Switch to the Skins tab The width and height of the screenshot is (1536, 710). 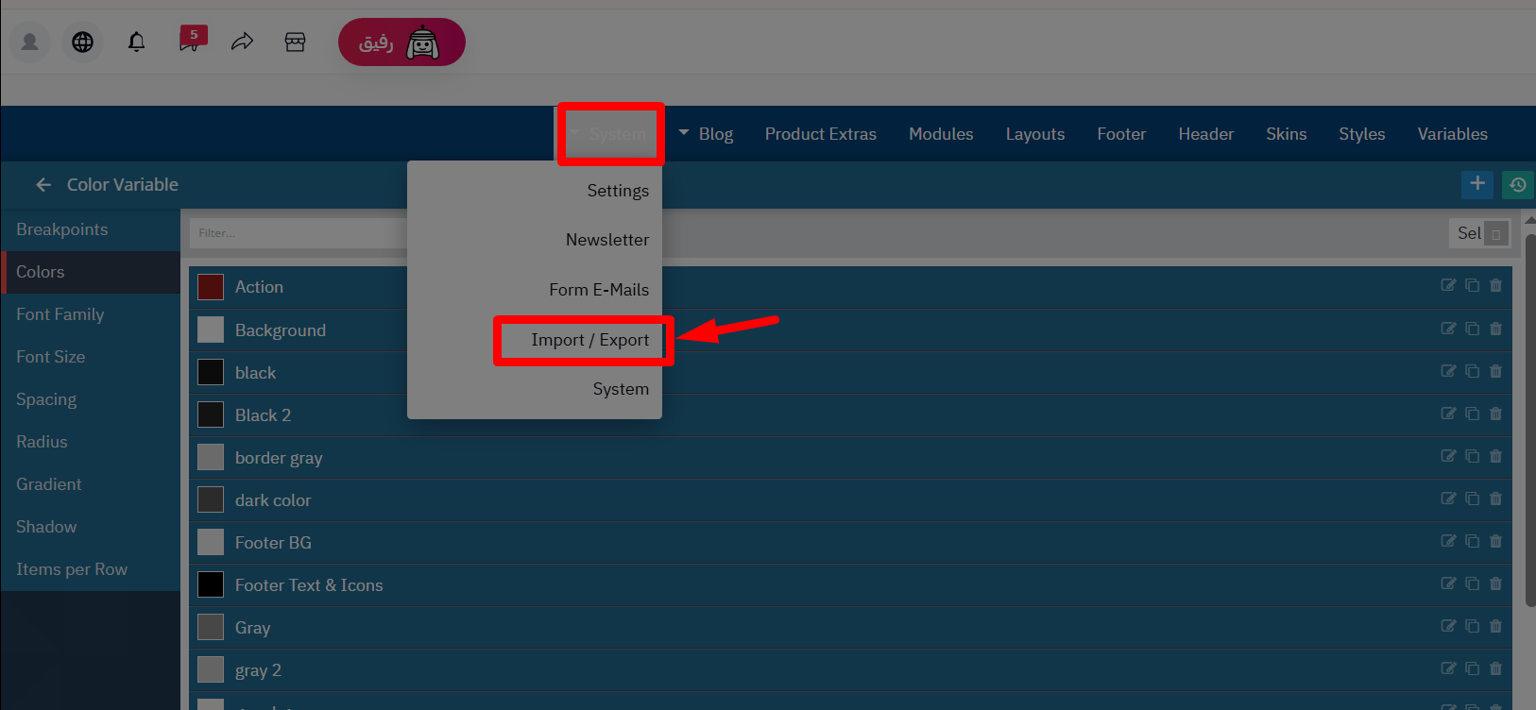[x=1287, y=134]
